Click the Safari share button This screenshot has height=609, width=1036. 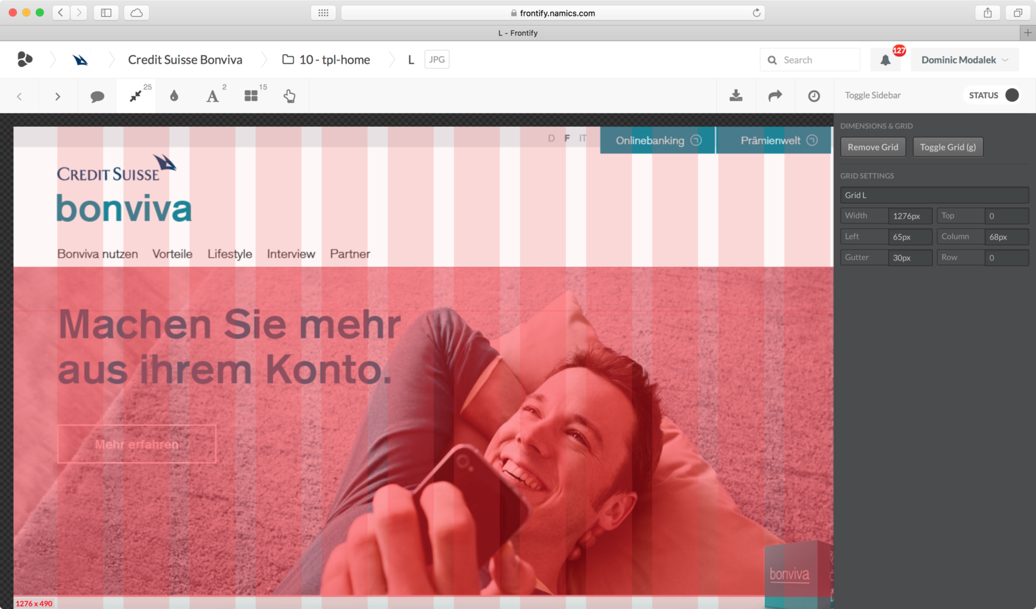point(988,12)
